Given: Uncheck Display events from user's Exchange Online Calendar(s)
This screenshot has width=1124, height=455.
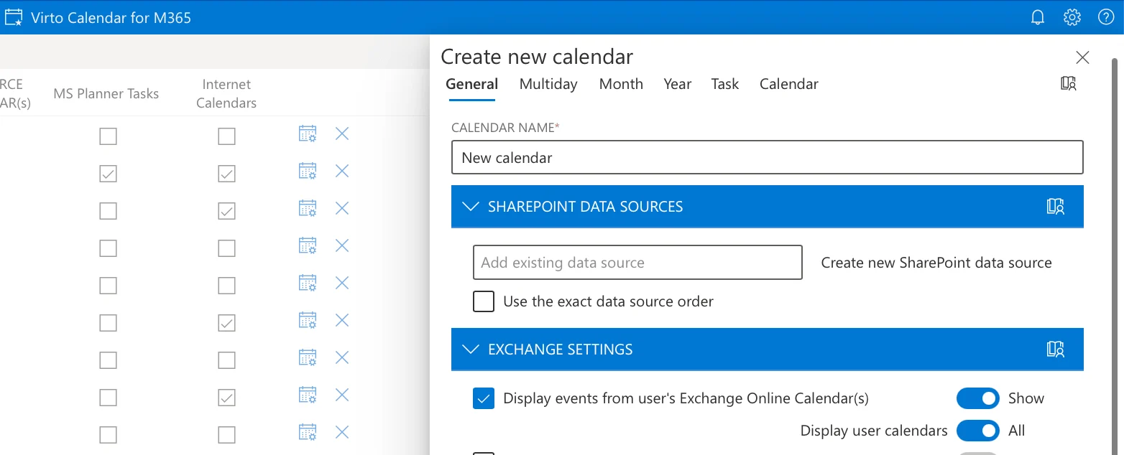Looking at the screenshot, I should point(484,398).
